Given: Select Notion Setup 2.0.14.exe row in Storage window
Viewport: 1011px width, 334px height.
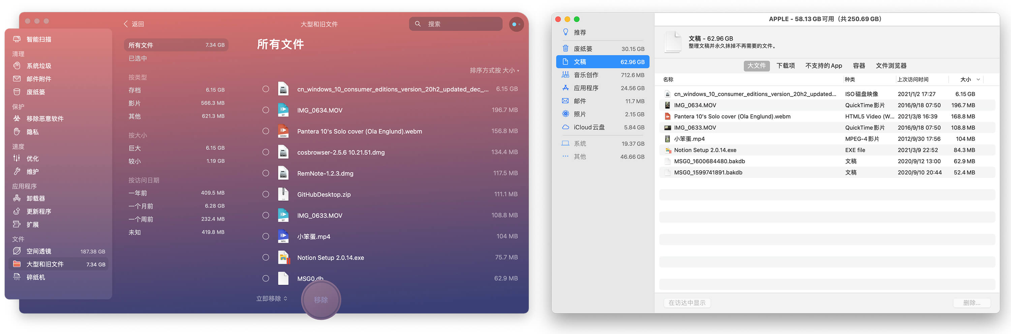Looking at the screenshot, I should coord(827,150).
